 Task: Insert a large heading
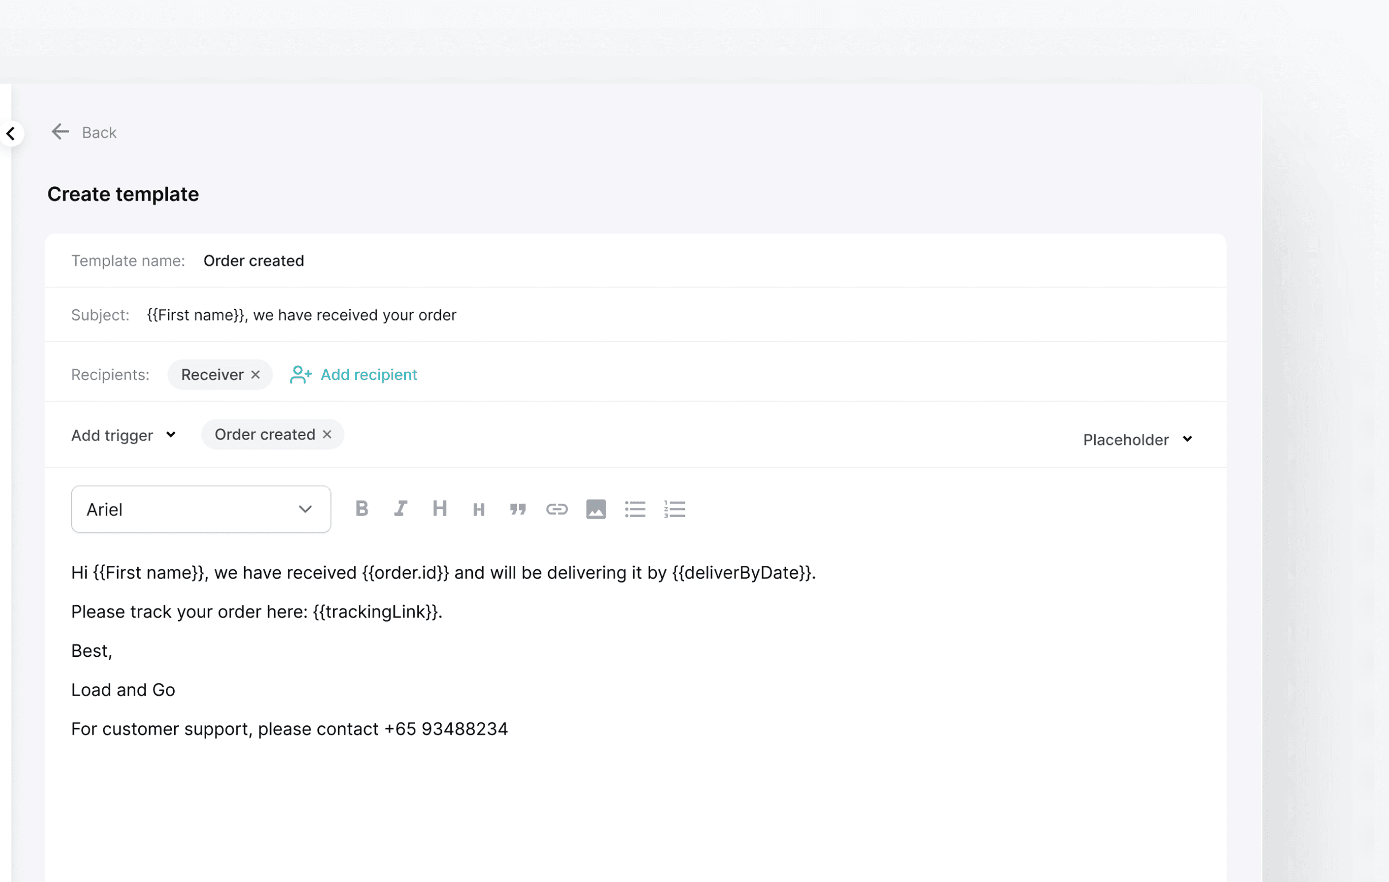click(x=439, y=509)
